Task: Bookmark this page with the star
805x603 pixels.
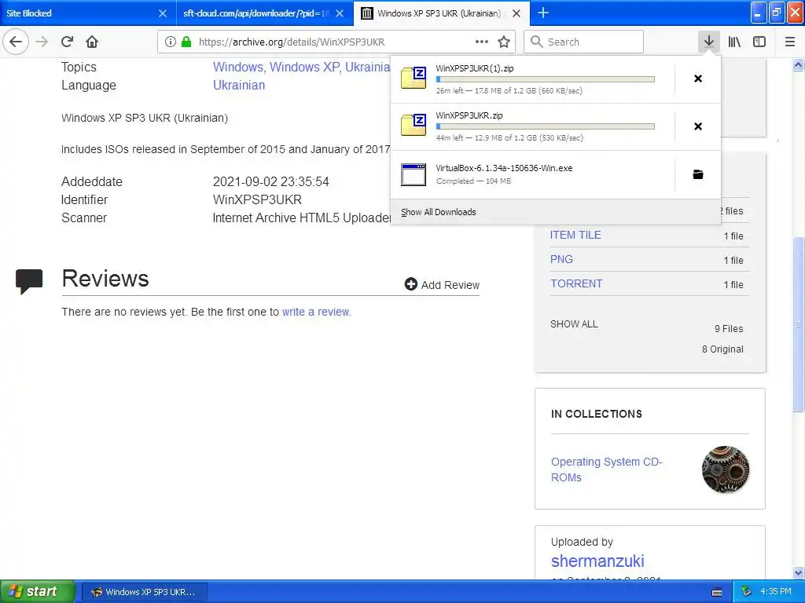Action: [504, 42]
